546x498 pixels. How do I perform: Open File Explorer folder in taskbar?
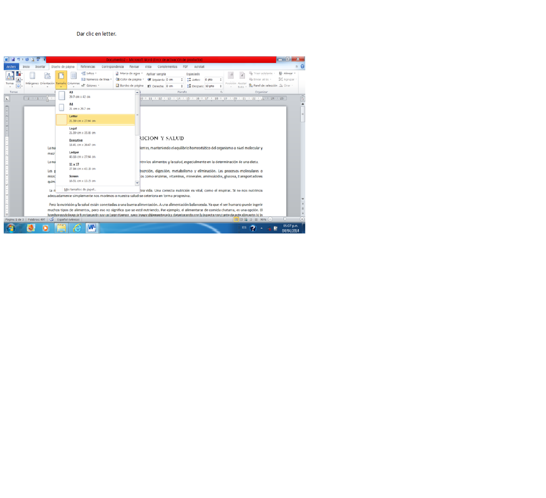point(61,228)
